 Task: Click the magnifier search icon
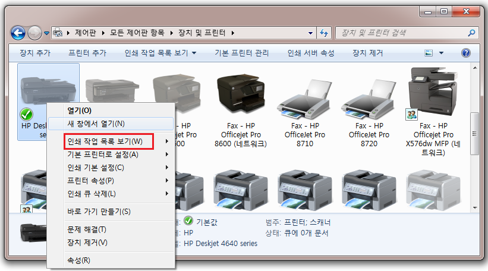(x=472, y=33)
